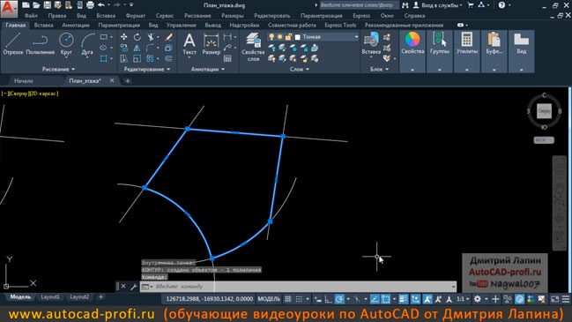Open the Формат menu
The width and height of the screenshot is (572, 322).
click(x=136, y=16)
